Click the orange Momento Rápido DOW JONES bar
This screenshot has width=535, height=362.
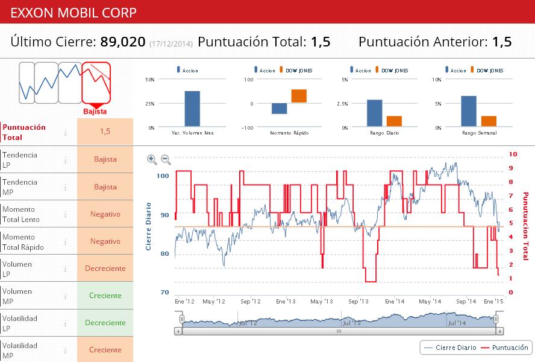tap(299, 96)
